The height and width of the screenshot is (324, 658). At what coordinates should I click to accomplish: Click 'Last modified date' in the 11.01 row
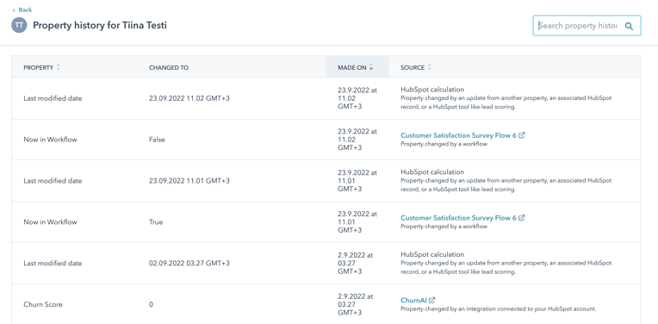tap(53, 181)
